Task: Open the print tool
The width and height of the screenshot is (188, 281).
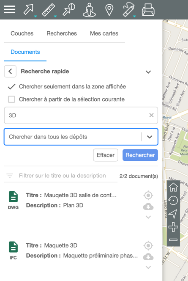Action: (x=148, y=10)
